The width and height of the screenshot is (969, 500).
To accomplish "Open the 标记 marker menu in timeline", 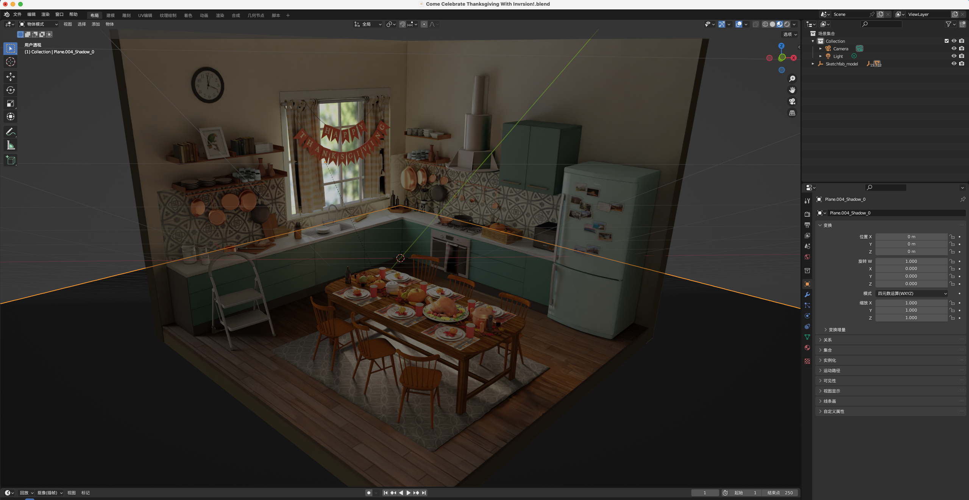I will (86, 493).
